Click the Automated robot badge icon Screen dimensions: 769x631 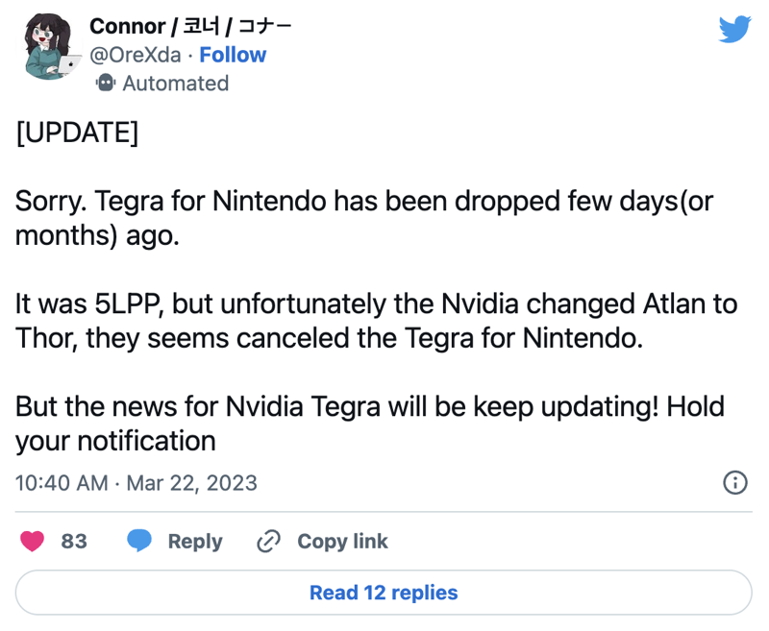point(106,83)
